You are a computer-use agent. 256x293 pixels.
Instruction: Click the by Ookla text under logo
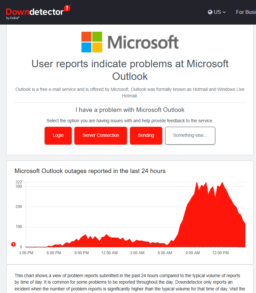click(13, 18)
